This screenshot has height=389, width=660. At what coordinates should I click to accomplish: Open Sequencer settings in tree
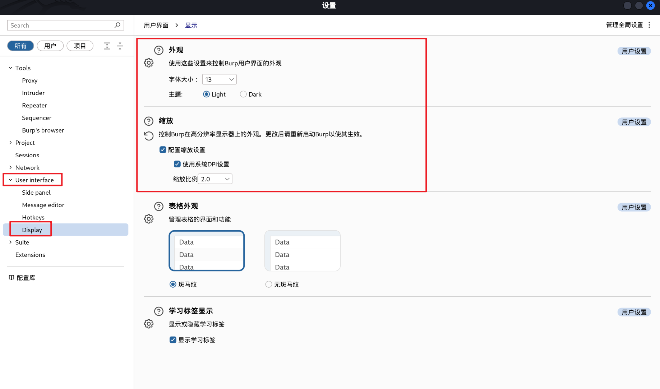37,118
